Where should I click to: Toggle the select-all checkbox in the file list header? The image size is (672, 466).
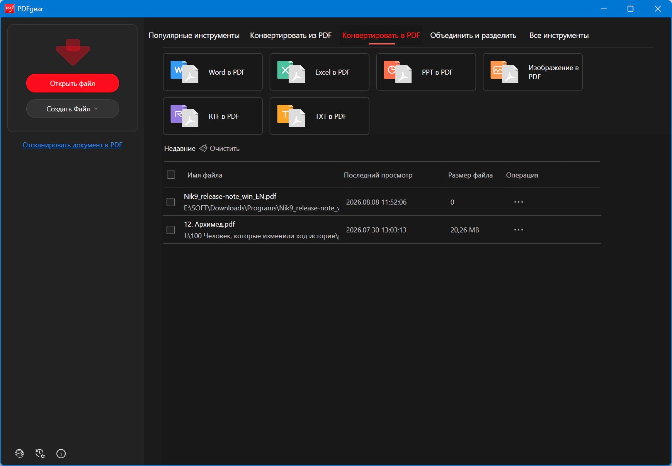[x=171, y=175]
